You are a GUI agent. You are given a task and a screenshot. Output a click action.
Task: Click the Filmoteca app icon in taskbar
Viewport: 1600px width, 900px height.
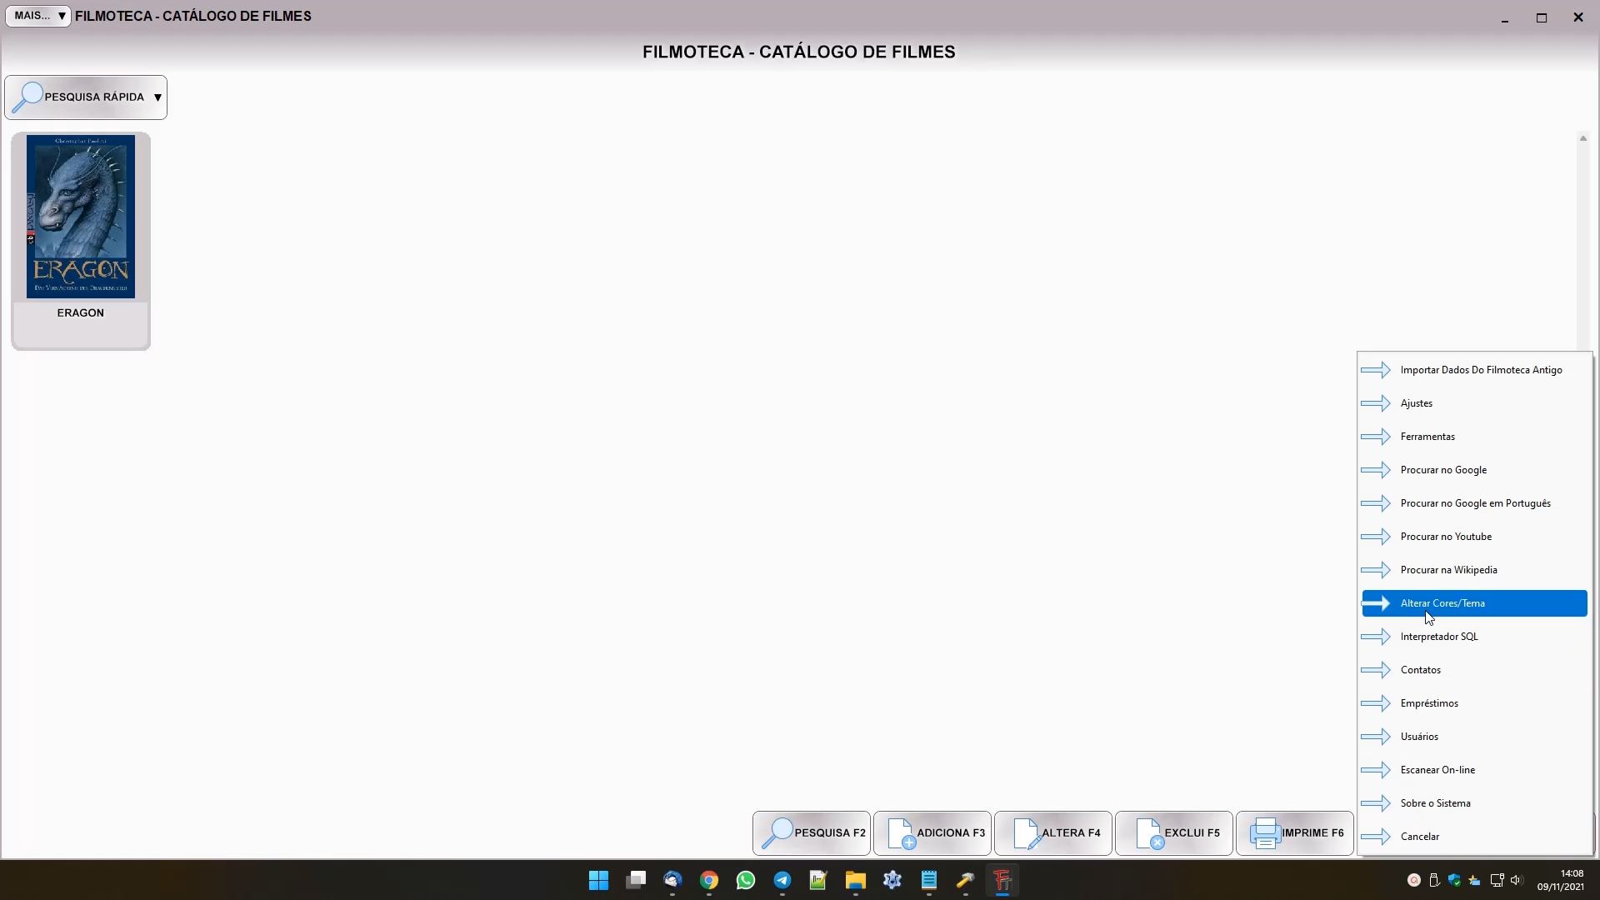tap(1002, 881)
